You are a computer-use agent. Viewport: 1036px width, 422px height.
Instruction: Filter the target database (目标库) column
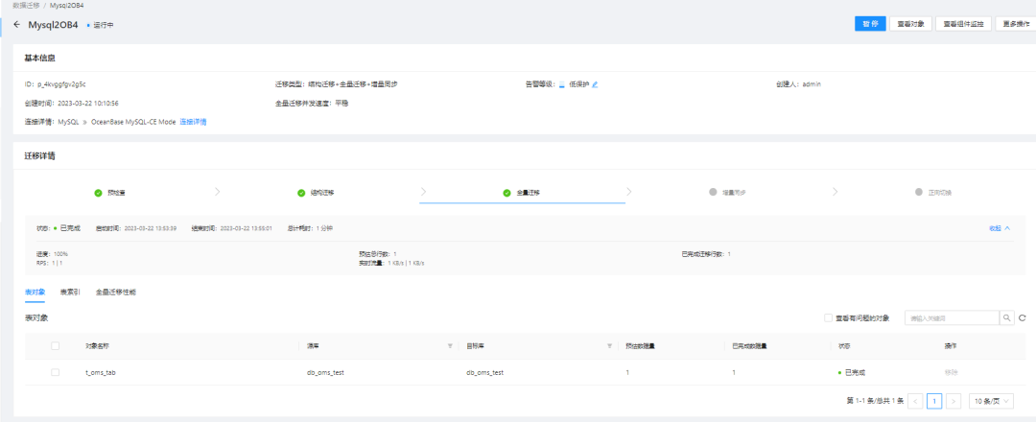[609, 345]
